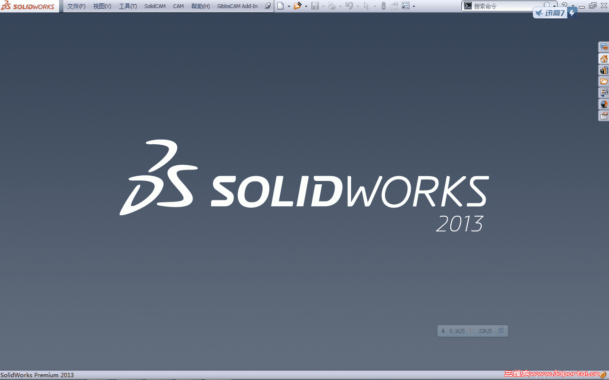Expand the Print dropdown arrow
The height and width of the screenshot is (380, 609).
point(340,7)
